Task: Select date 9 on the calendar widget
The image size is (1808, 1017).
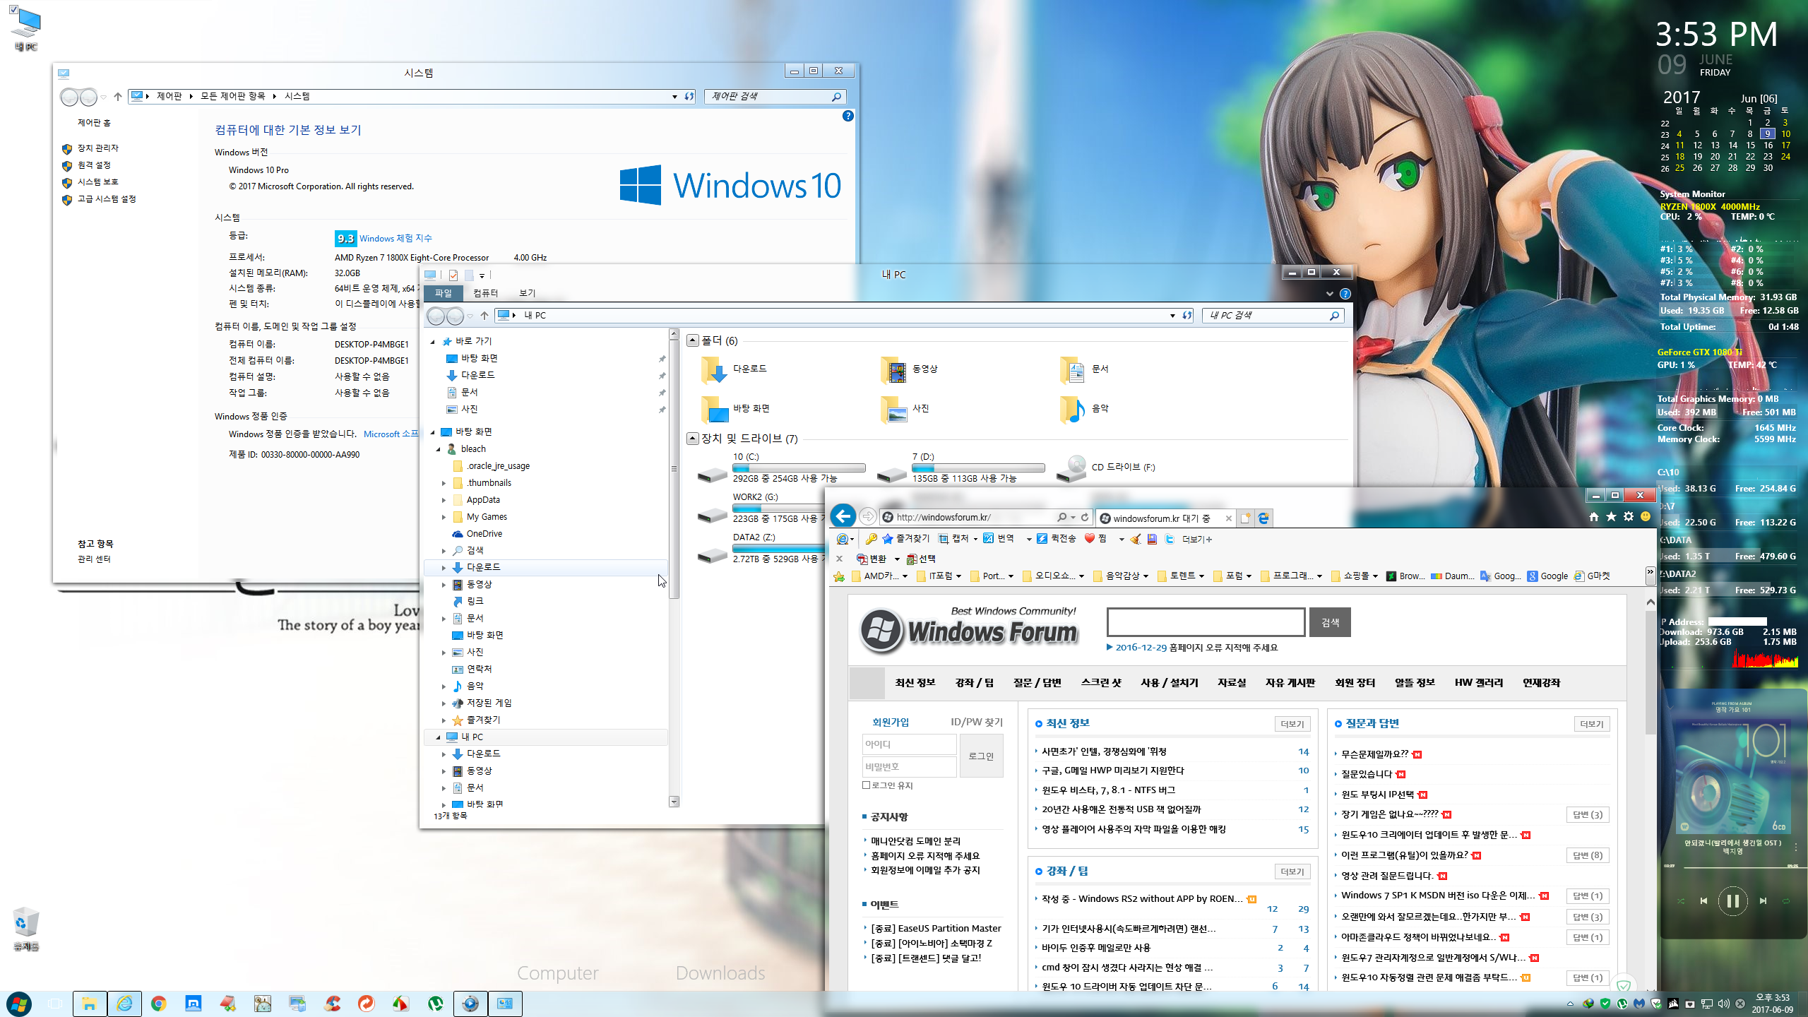Action: (x=1768, y=133)
